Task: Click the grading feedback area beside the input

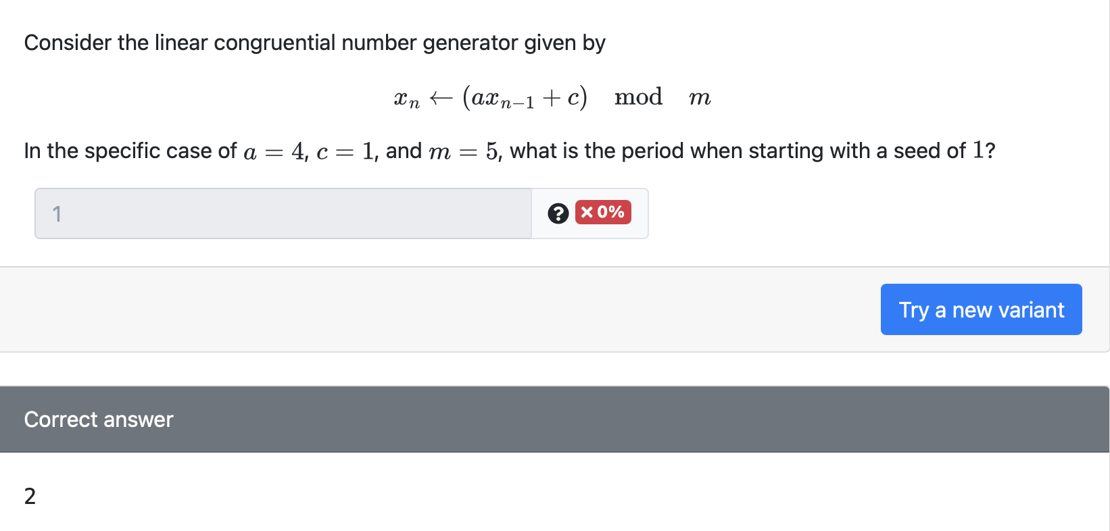Action: point(589,213)
